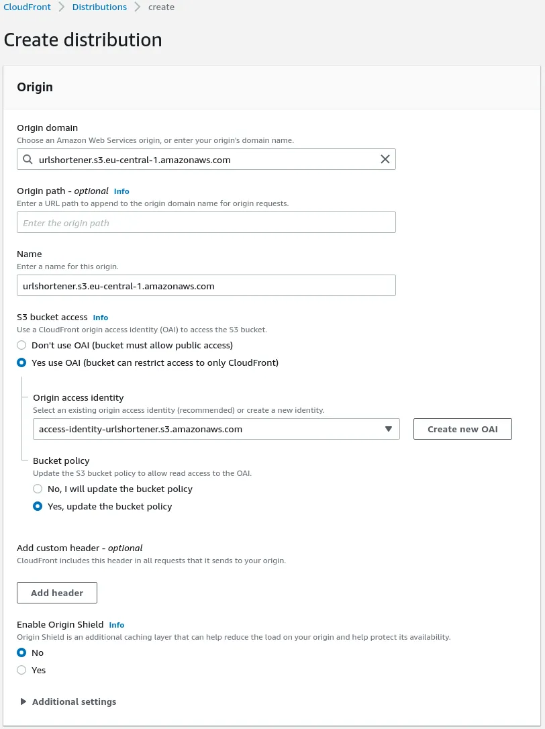Select "Don't use OAI" radio option
Viewport: 545px width, 729px height.
(x=22, y=346)
